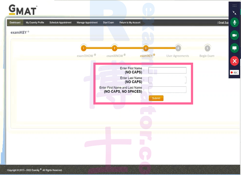Select Start Exam in the navigation bar
Image resolution: width=241 pixels, height=175 pixels.
tap(108, 22)
